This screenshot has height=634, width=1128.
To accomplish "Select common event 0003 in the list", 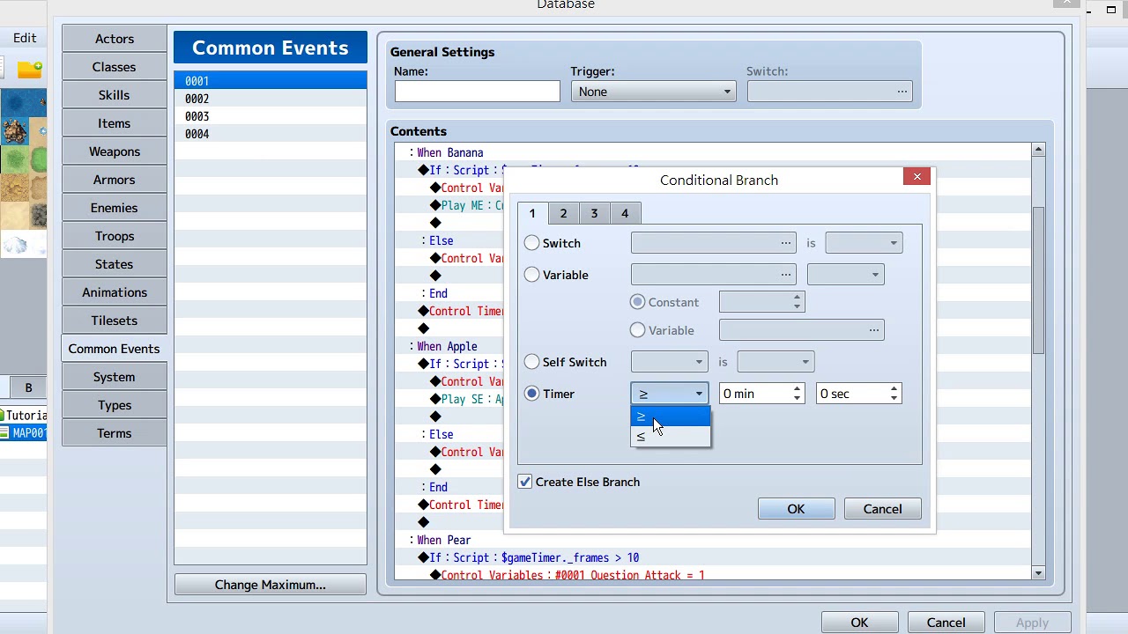I will point(270,116).
